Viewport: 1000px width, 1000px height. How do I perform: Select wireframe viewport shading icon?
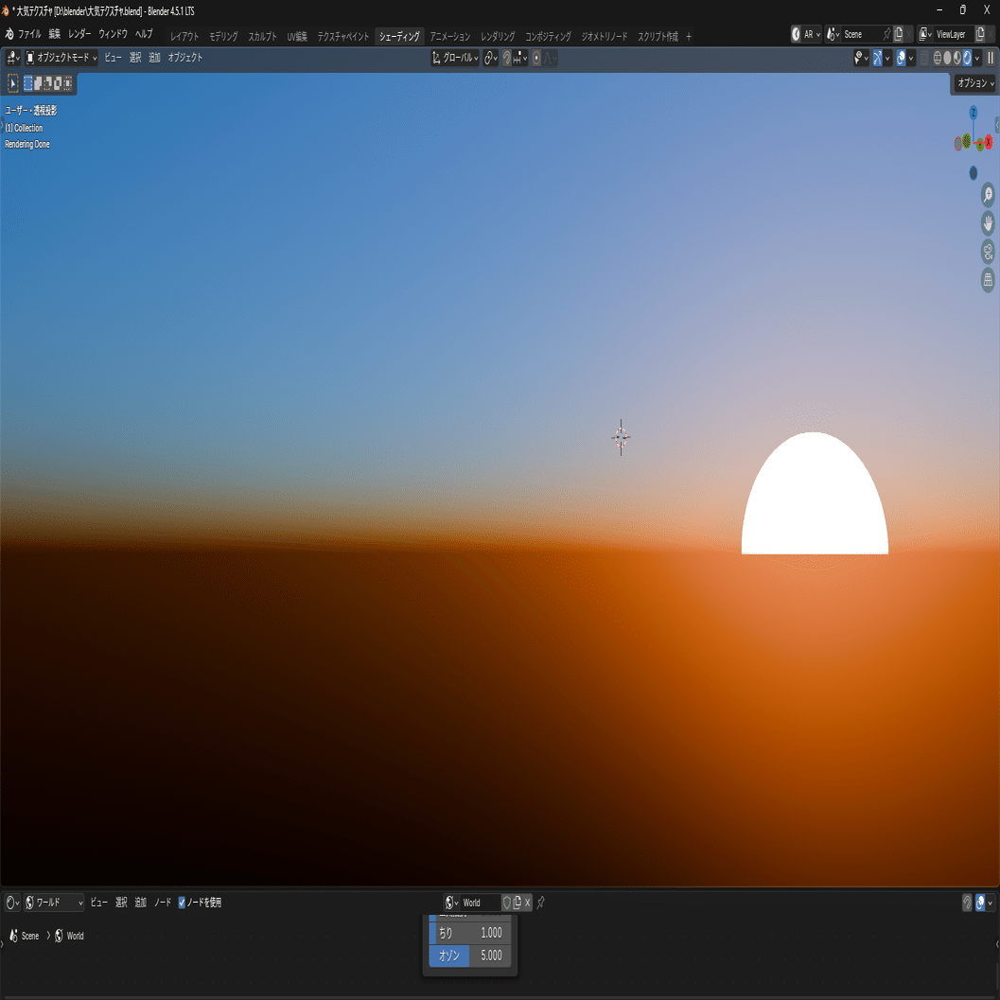click(x=938, y=58)
